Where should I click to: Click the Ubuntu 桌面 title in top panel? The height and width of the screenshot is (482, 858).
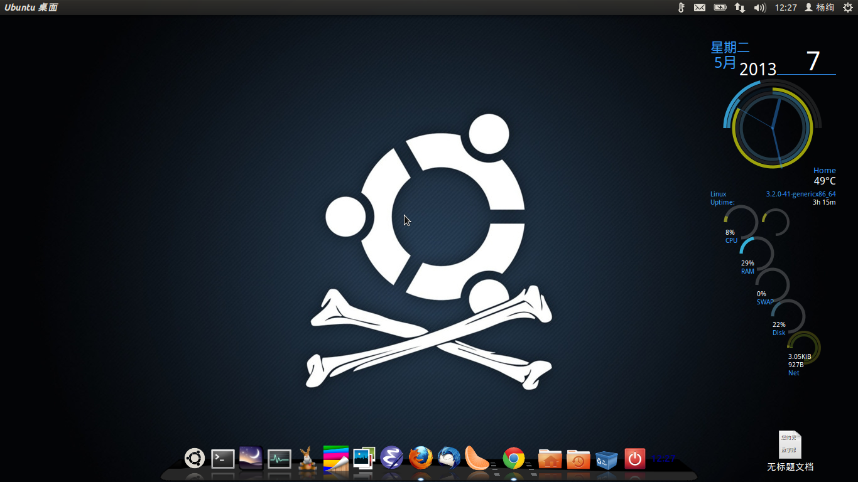31,8
